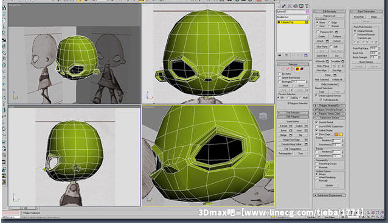This screenshot has height=224, width=388.
Task: Click the Repeat Last button
Action: [329, 16]
